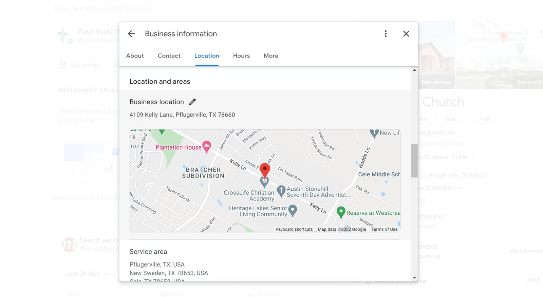Click the address 4109 Kelly Lane text
The height and width of the screenshot is (297, 543).
pyautogui.click(x=182, y=115)
